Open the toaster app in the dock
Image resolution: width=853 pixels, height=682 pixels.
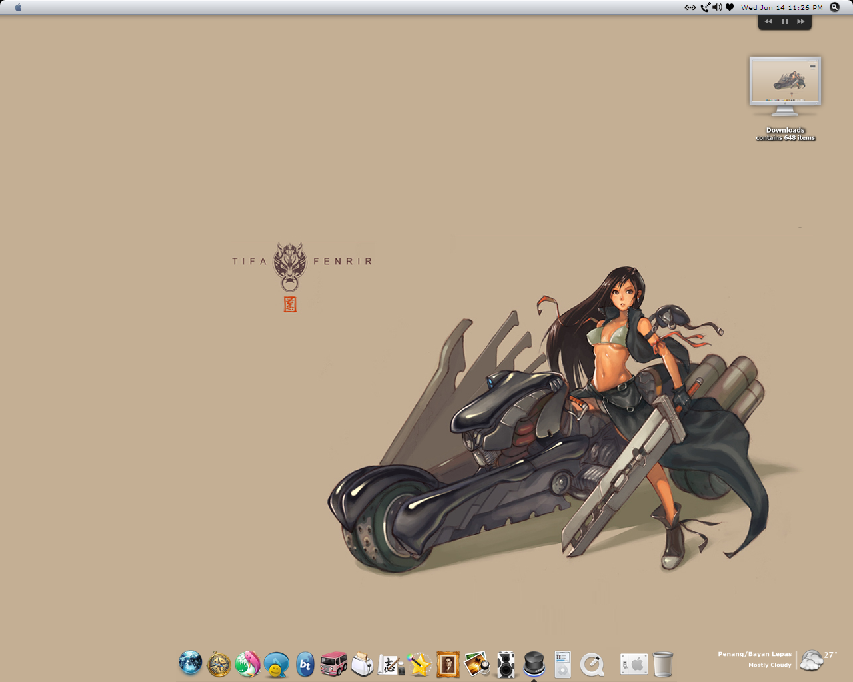click(362, 664)
